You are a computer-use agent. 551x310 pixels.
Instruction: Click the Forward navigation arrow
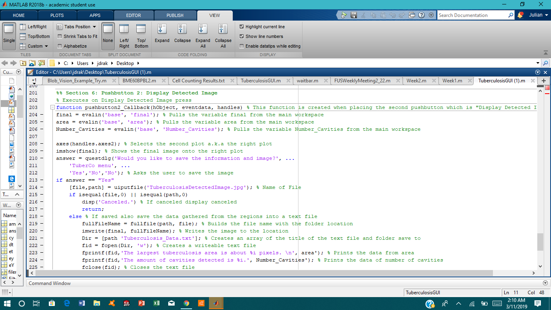(13, 63)
